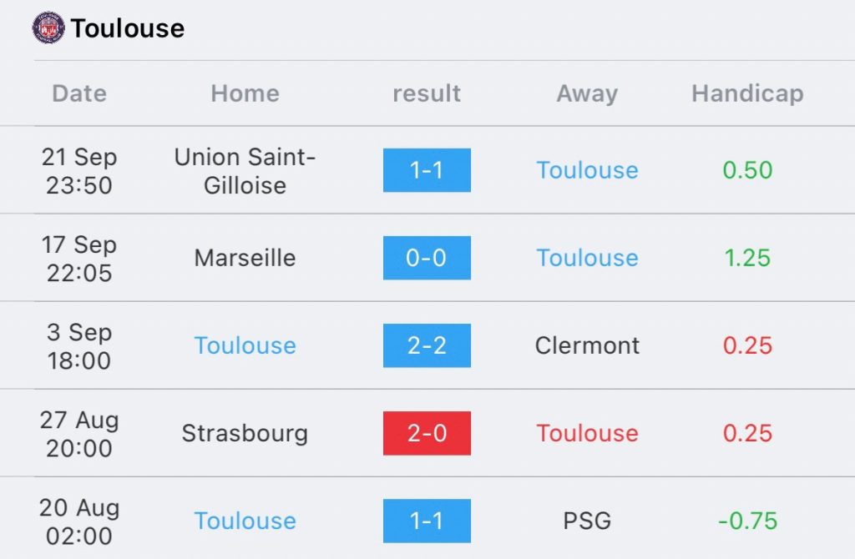
Task: Open Marseille team link
Action: [245, 258]
